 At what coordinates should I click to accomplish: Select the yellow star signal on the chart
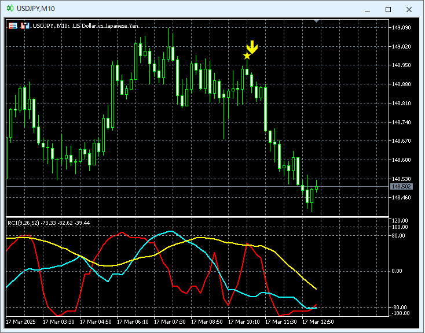[247, 55]
